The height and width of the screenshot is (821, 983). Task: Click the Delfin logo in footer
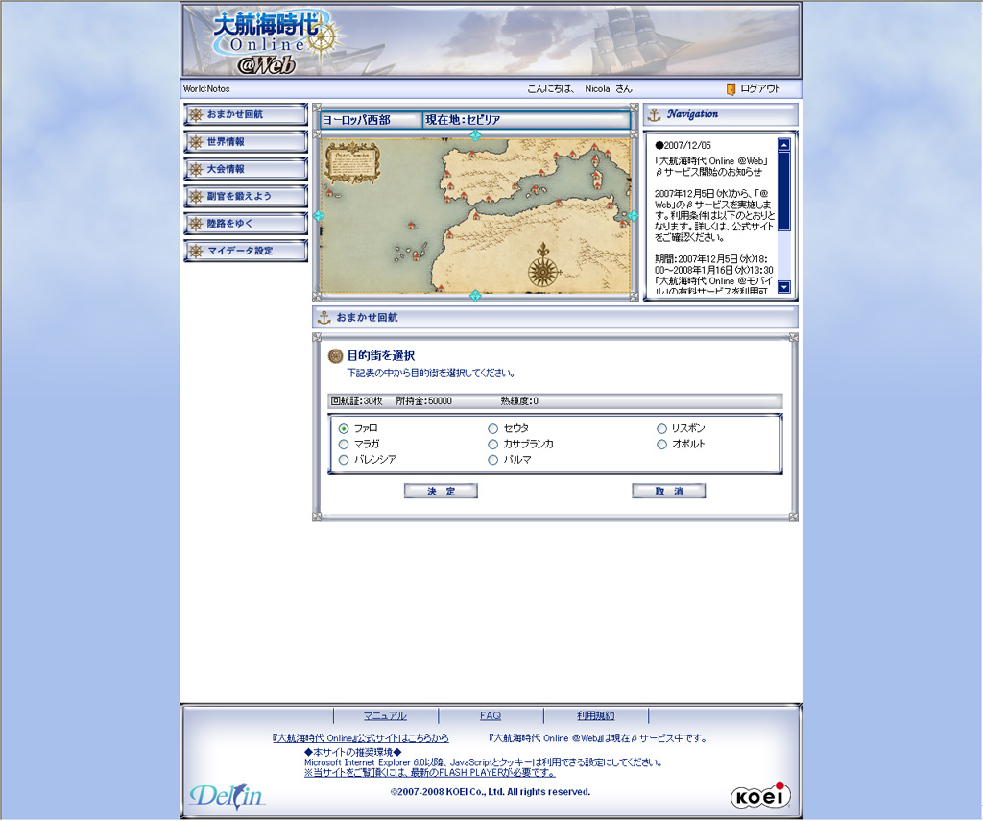pyautogui.click(x=227, y=796)
